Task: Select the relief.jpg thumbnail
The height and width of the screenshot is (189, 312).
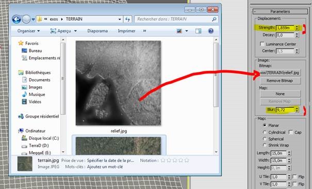Action: (x=119, y=83)
